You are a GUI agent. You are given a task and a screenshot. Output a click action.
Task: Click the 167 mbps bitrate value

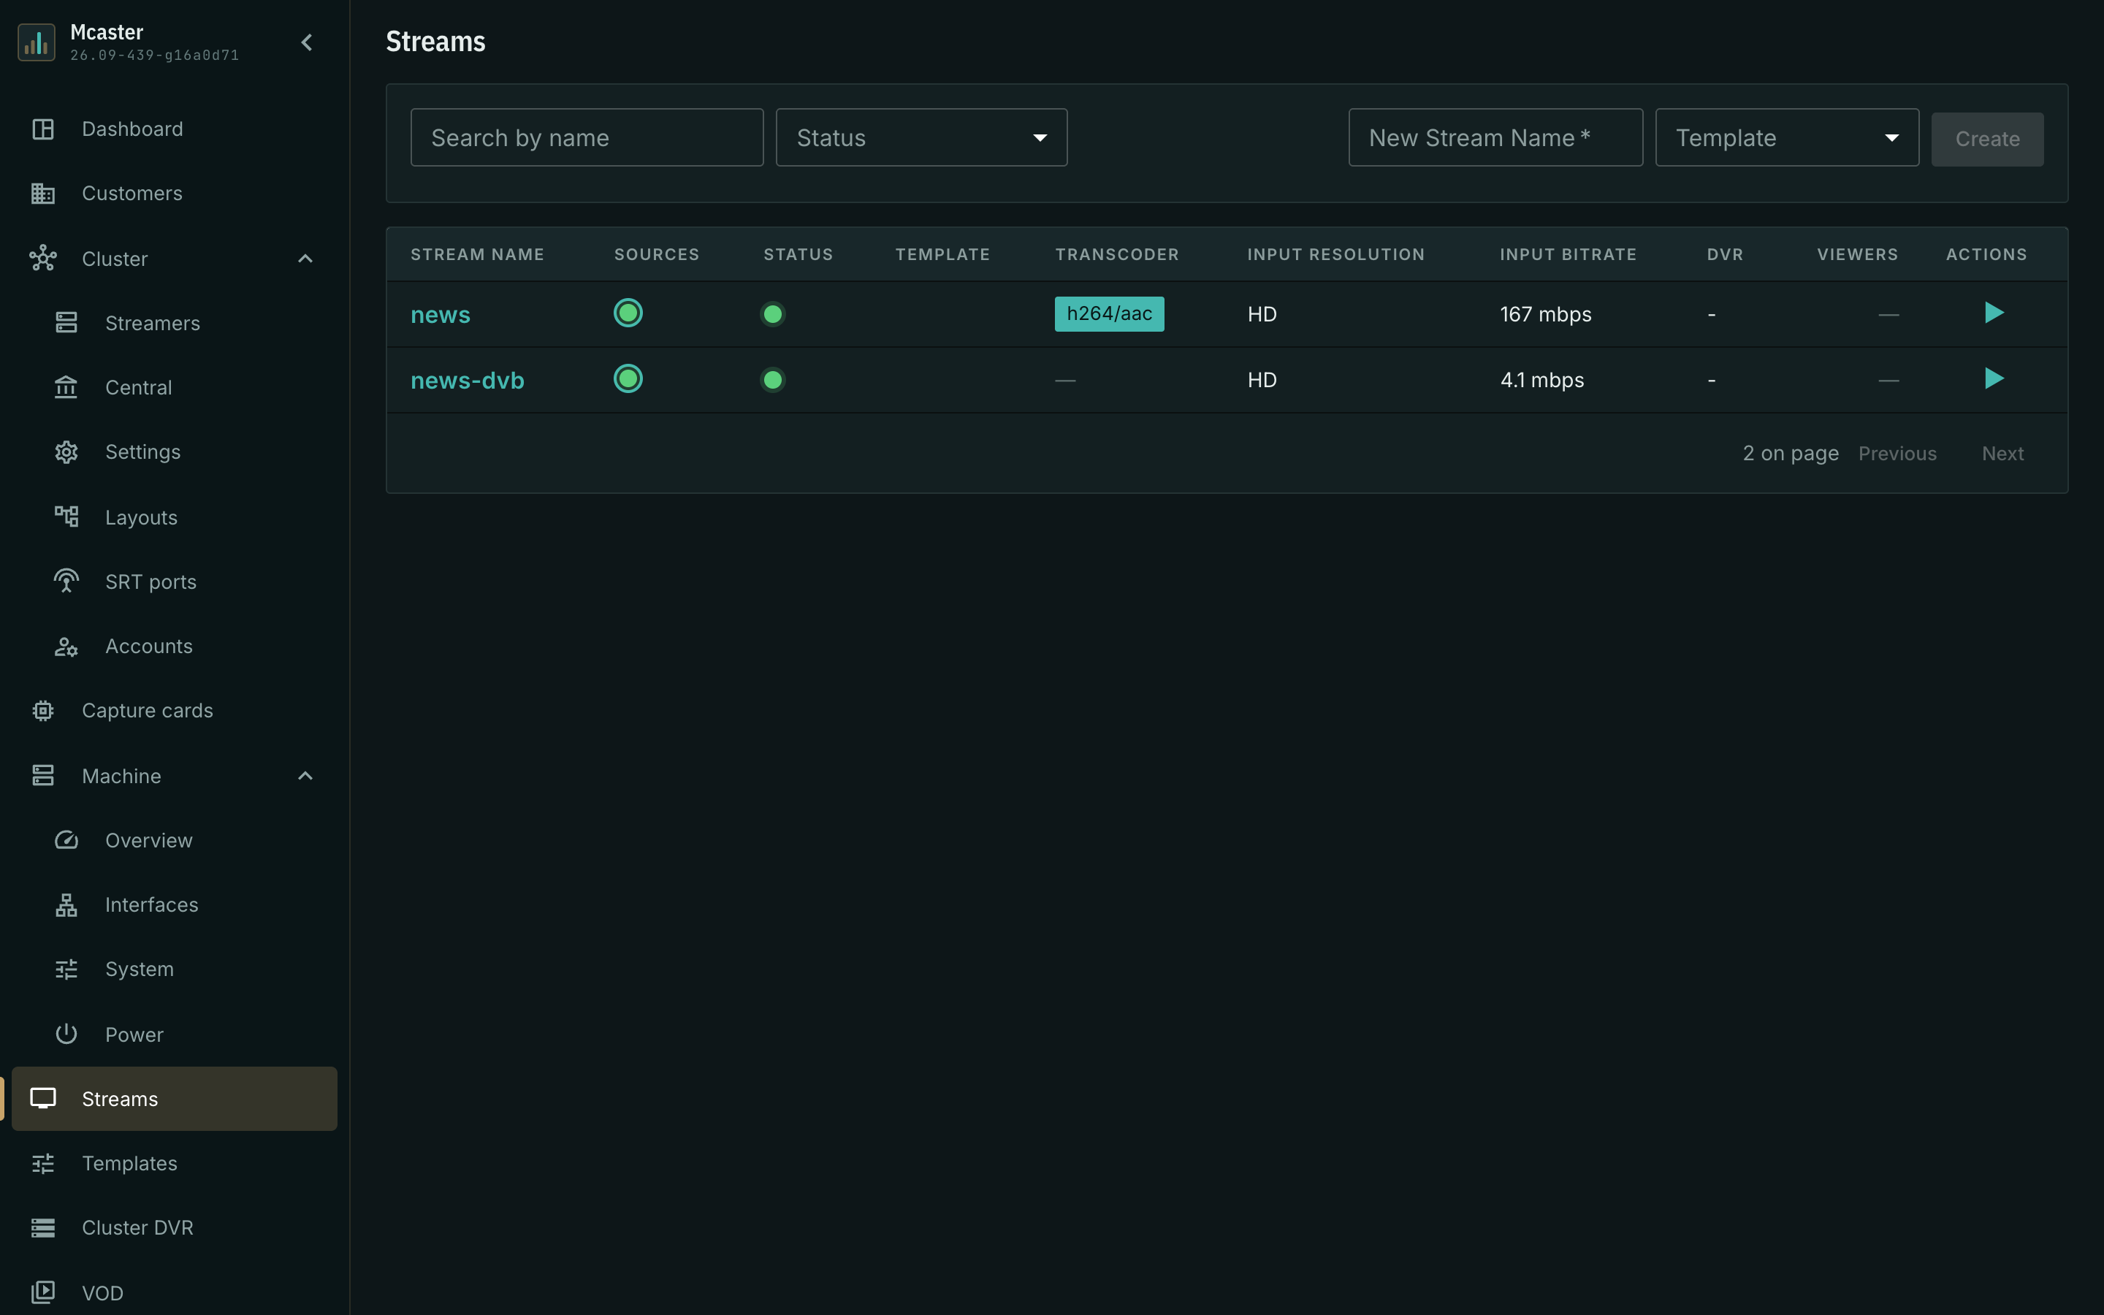[1545, 314]
